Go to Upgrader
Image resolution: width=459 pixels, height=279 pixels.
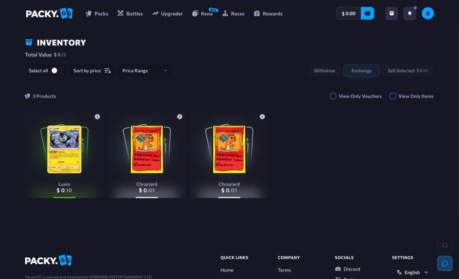pyautogui.click(x=168, y=13)
